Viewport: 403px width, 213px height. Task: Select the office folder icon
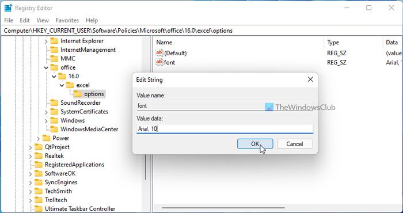(x=54, y=67)
